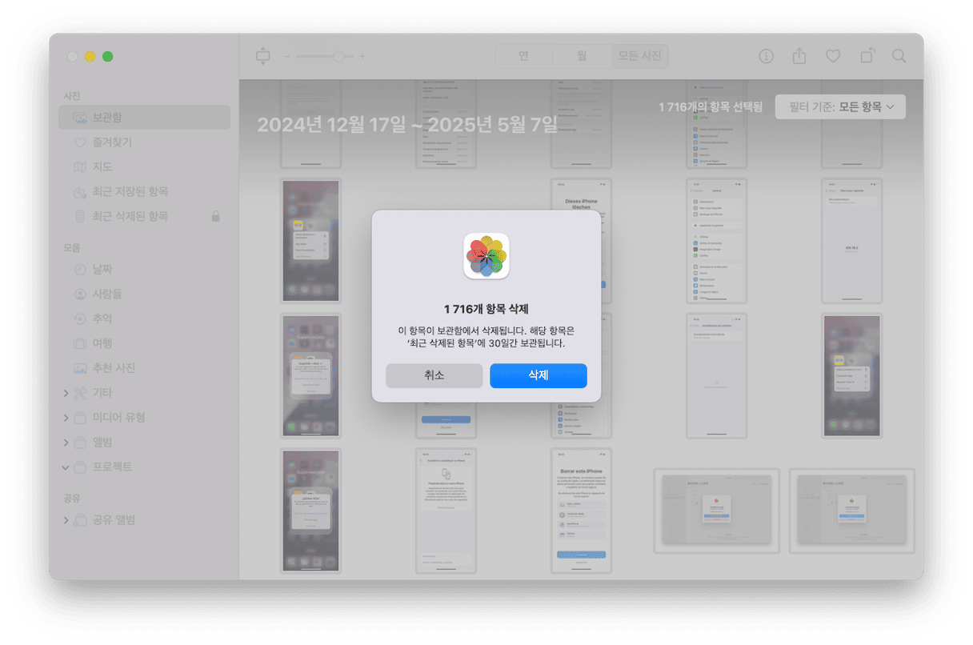Viewport: 973px width, 645px height.
Task: Open 최근 저장된 항목 in the sidebar
Action: [144, 192]
